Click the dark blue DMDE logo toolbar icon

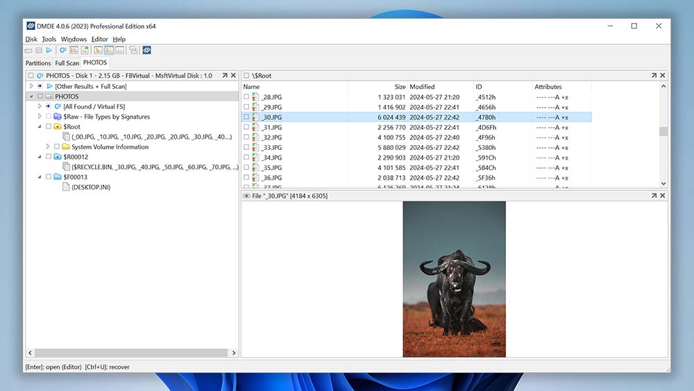(x=147, y=51)
